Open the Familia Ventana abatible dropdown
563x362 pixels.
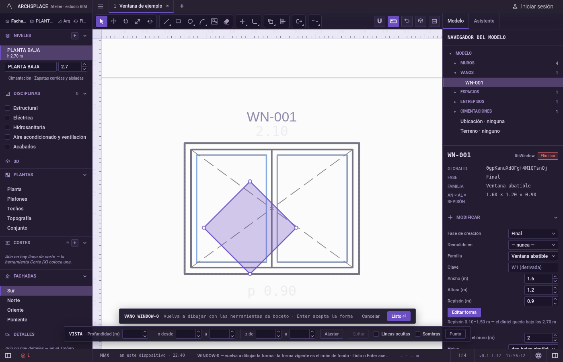point(533,256)
